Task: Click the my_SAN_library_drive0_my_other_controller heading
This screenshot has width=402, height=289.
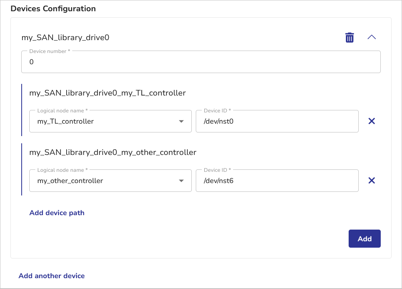Action: pyautogui.click(x=113, y=153)
